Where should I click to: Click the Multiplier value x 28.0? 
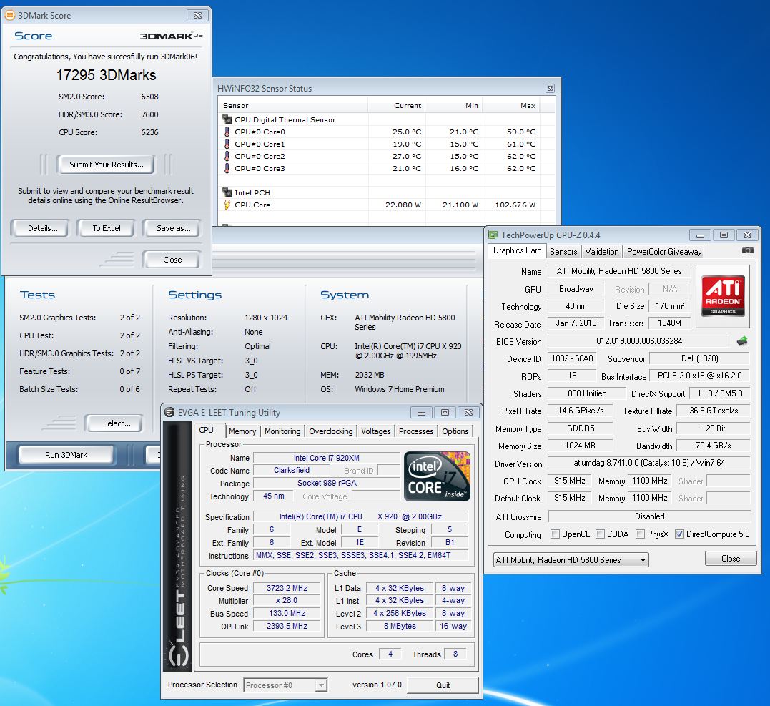coord(287,600)
